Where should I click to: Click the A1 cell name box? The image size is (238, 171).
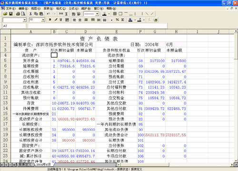click(14, 26)
